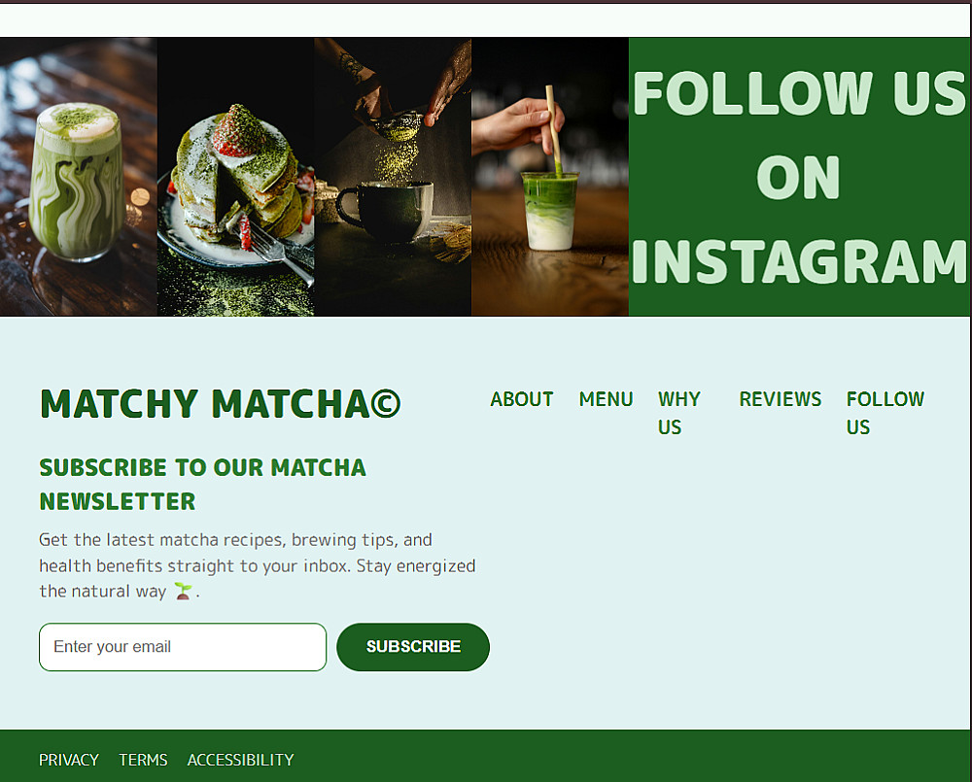The width and height of the screenshot is (972, 782).
Task: Open the PRIVACY link in footer
Action: coord(69,760)
